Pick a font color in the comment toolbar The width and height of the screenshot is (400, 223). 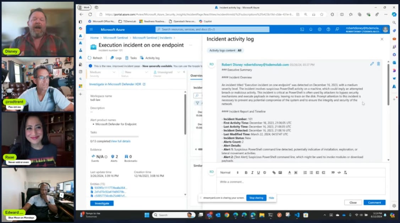pos(290,172)
